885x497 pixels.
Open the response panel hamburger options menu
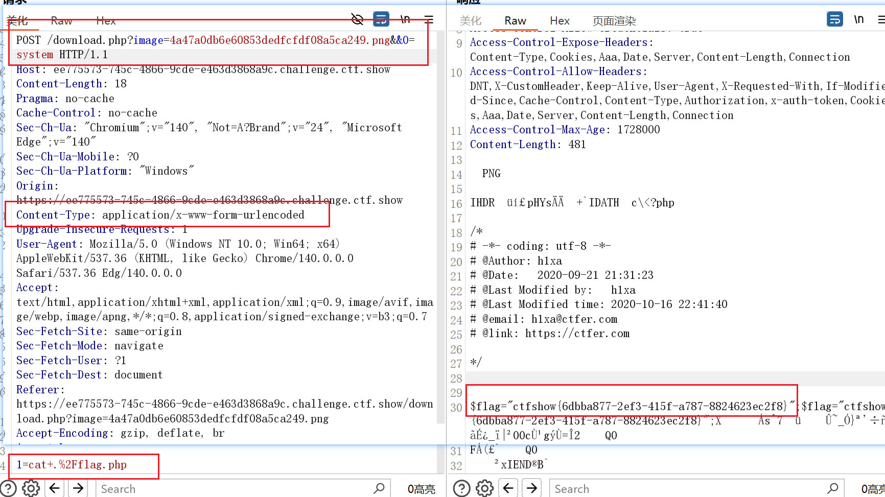pyautogui.click(x=881, y=19)
